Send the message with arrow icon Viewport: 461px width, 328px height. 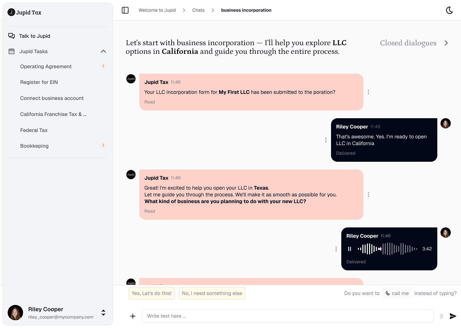tap(453, 316)
